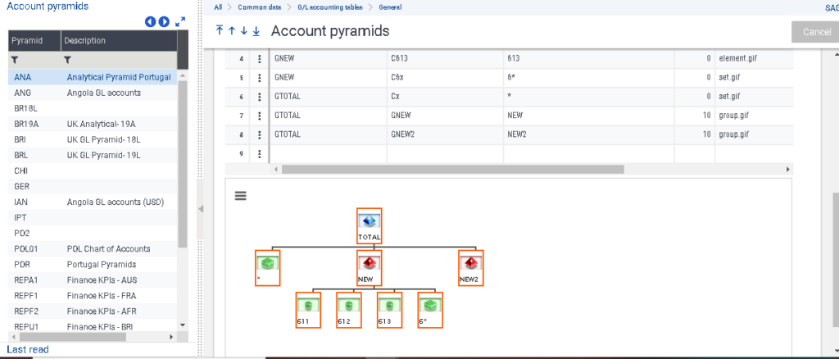Select the POR Portugal Pyramids row

coord(93,264)
